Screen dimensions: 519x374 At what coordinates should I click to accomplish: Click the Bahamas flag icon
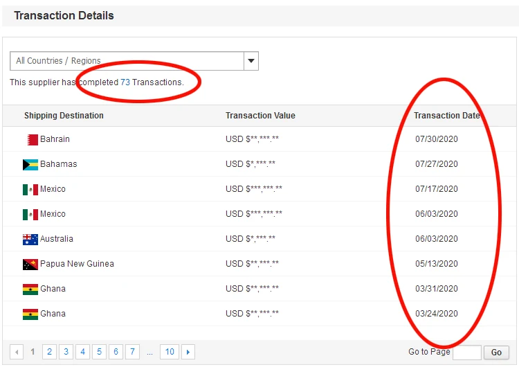pos(30,165)
